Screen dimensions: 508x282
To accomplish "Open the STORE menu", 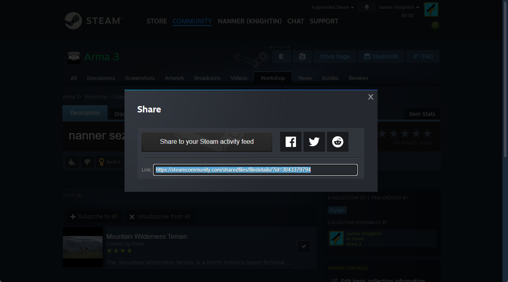I will click(157, 21).
